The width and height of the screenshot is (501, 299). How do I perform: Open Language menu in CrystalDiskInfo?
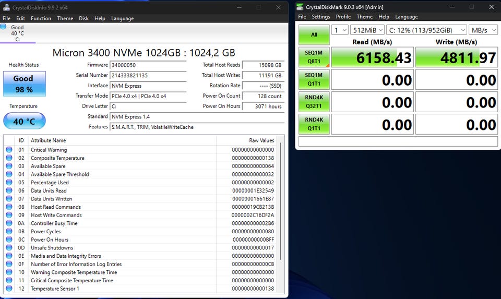[x=122, y=18]
